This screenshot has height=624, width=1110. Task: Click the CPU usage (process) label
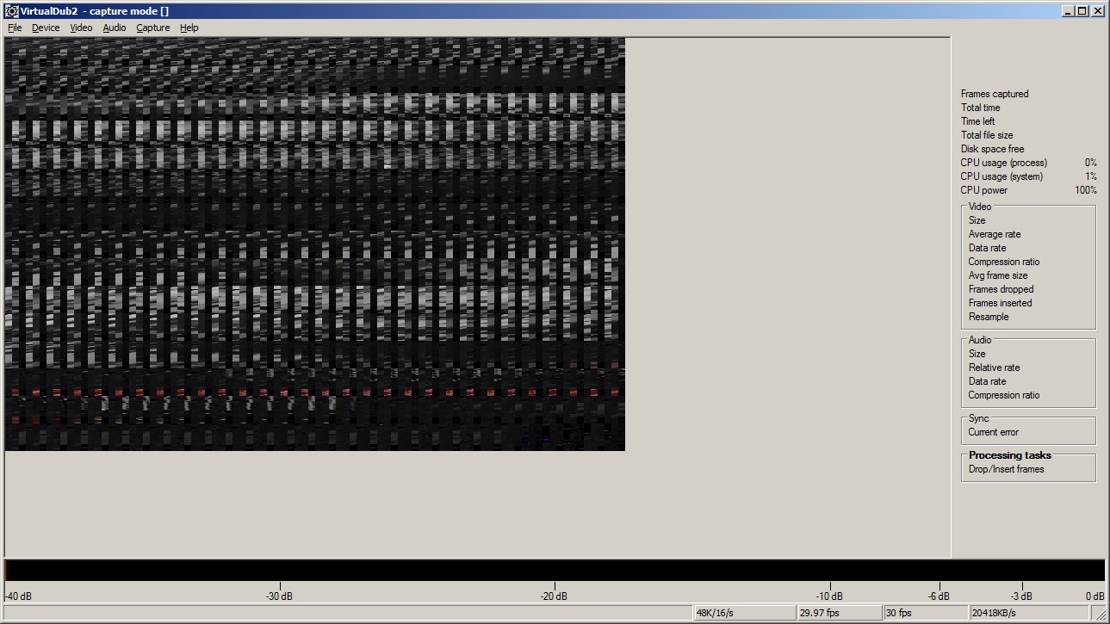(1004, 163)
